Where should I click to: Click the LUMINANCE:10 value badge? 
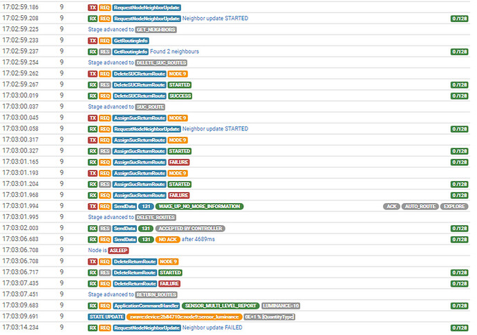(x=281, y=306)
